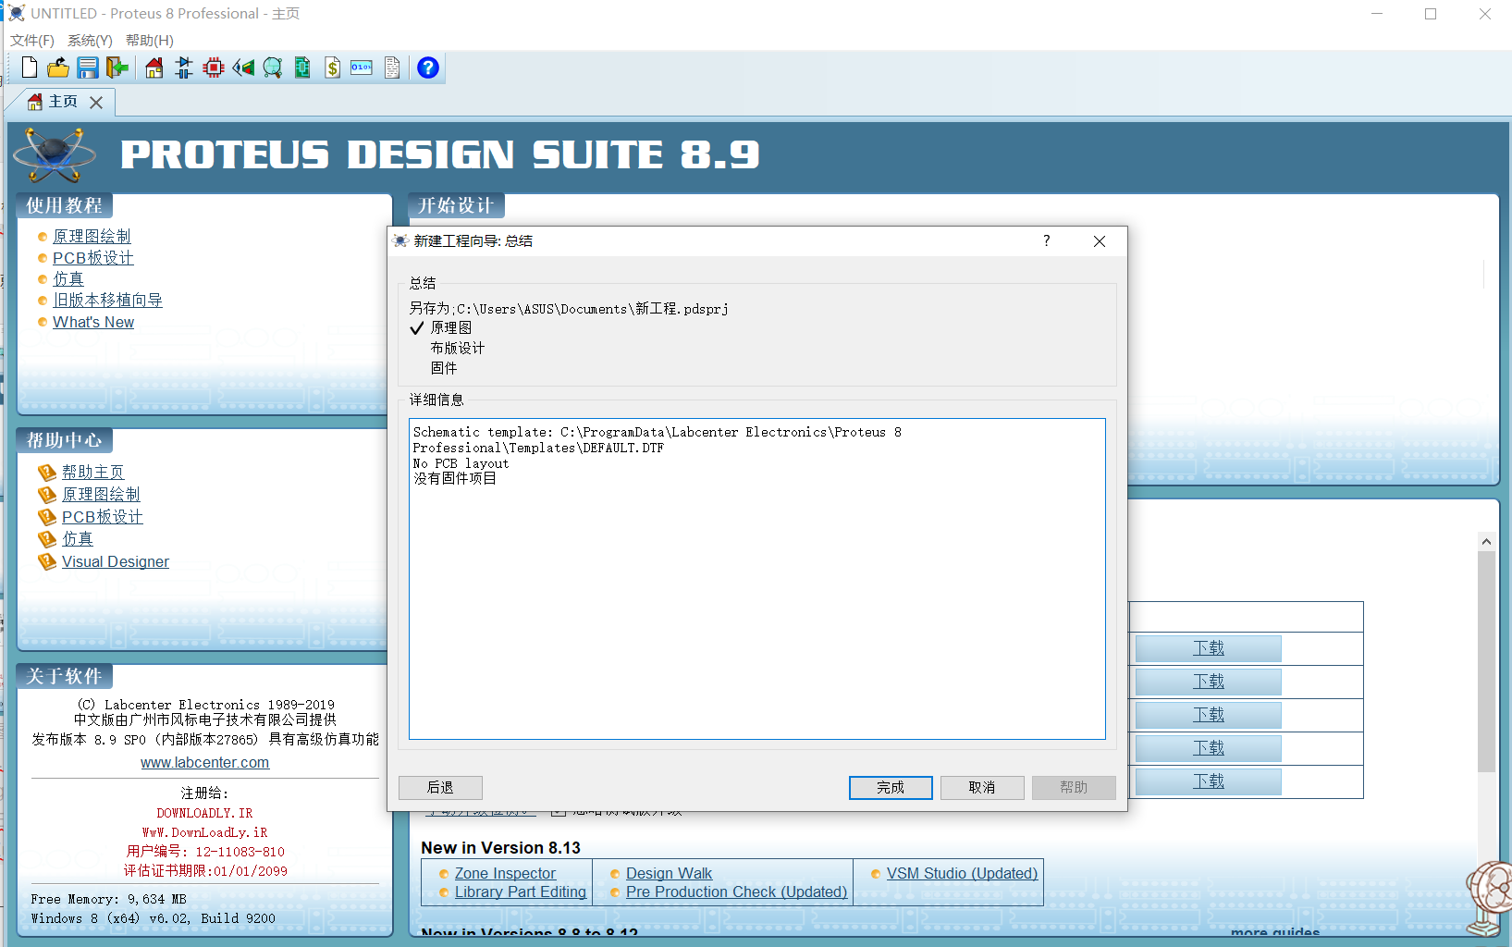Viewport: 1512px width, 947px height.
Task: Open Design Walk link
Action: tap(669, 873)
